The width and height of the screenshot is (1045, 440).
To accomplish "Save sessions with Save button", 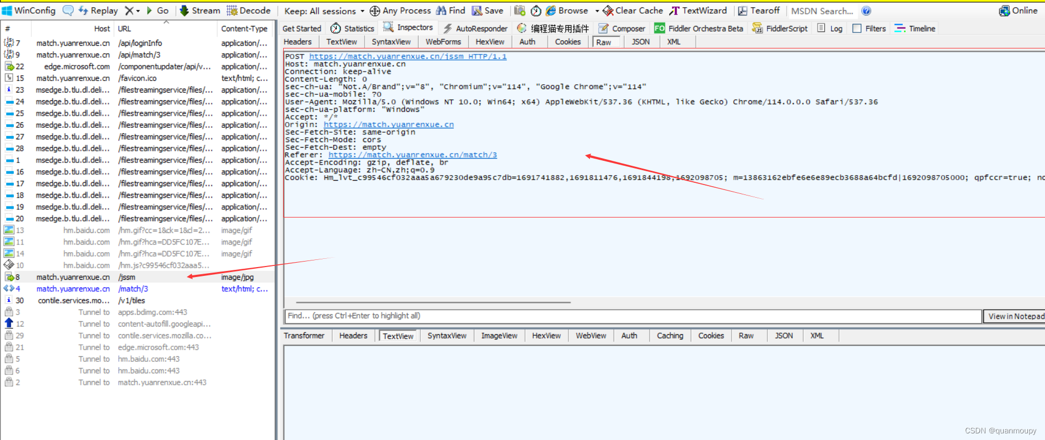I will pyautogui.click(x=488, y=10).
